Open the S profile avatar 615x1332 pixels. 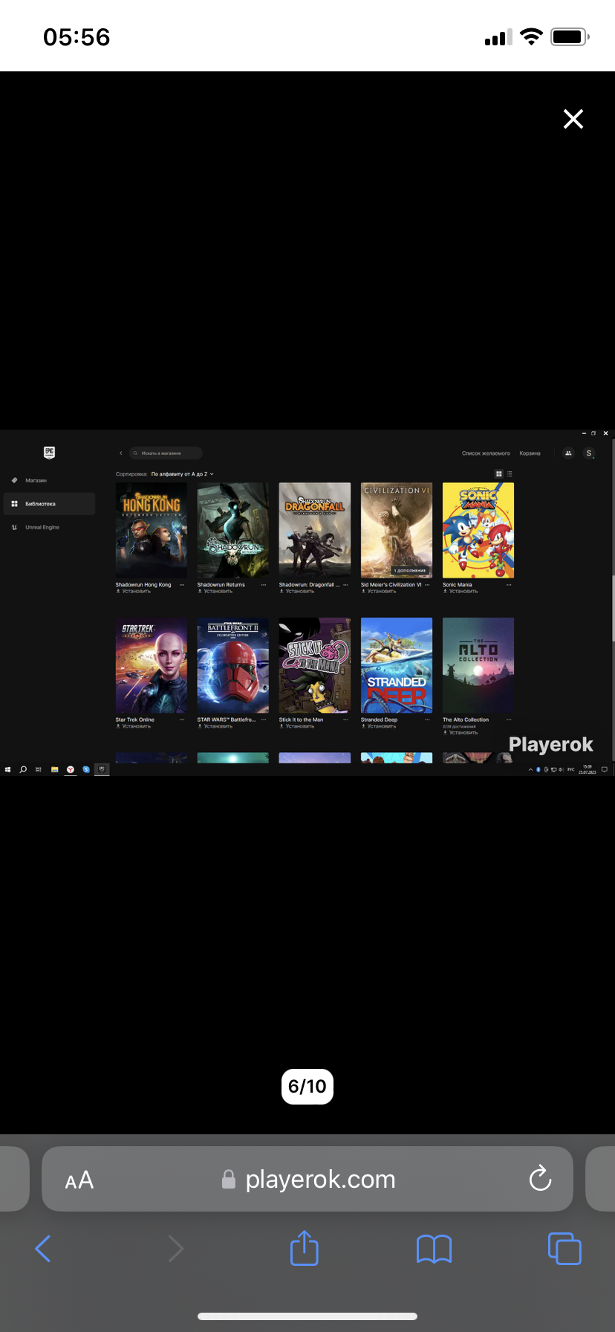pos(589,453)
